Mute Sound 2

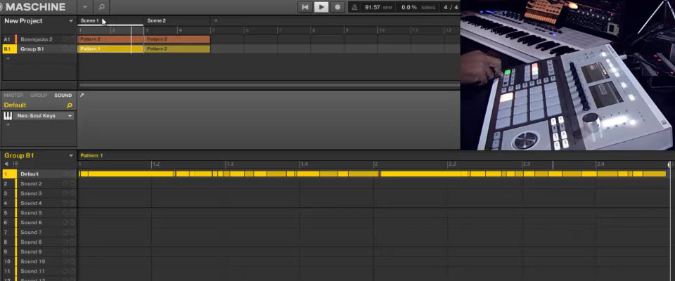click(x=65, y=184)
